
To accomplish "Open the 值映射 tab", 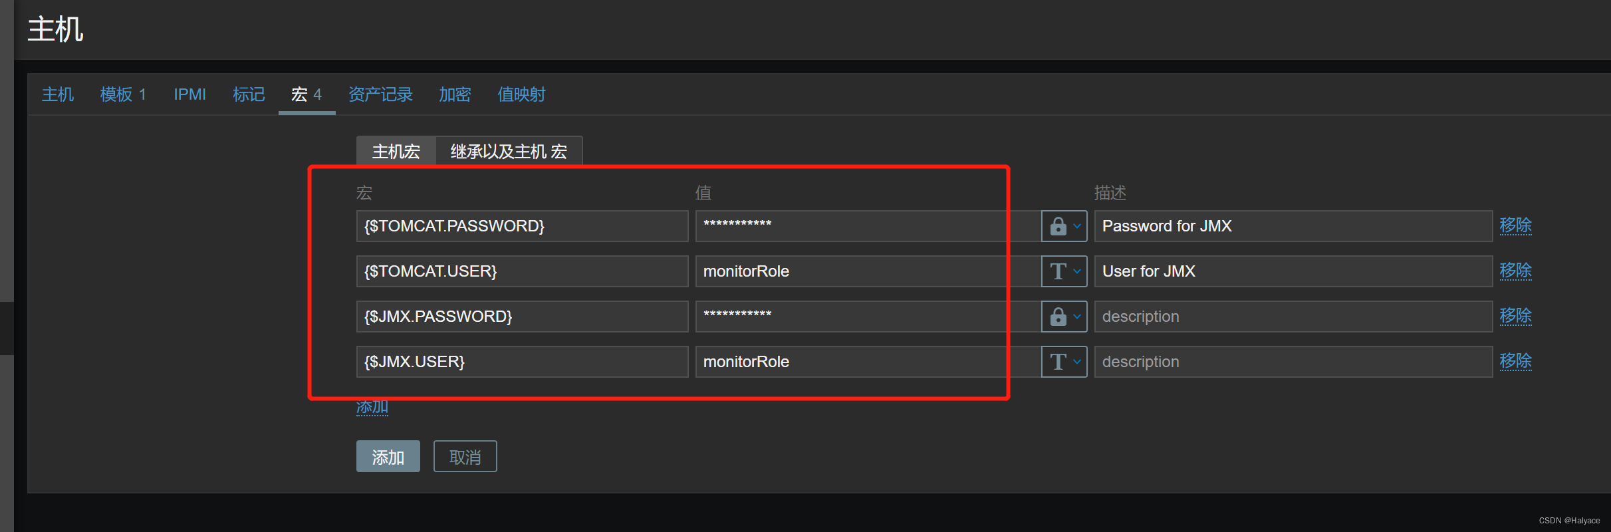I will pyautogui.click(x=521, y=94).
